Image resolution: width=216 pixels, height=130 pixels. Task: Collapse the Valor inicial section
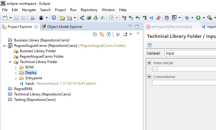pyautogui.click(x=149, y=63)
